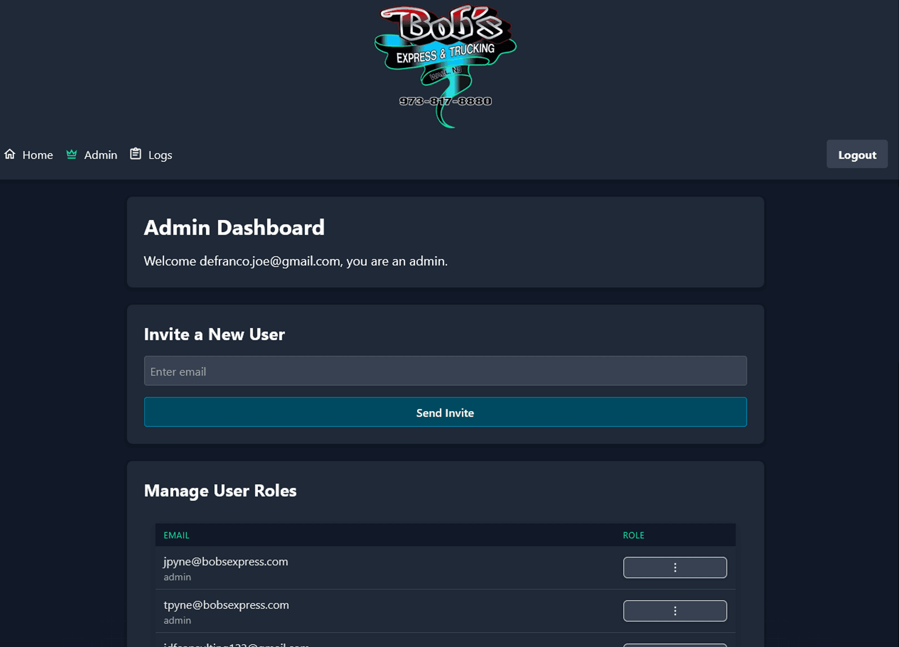The image size is (899, 647).
Task: Open the role menu for tpyne@bobsexpress.com
Action: tap(675, 611)
